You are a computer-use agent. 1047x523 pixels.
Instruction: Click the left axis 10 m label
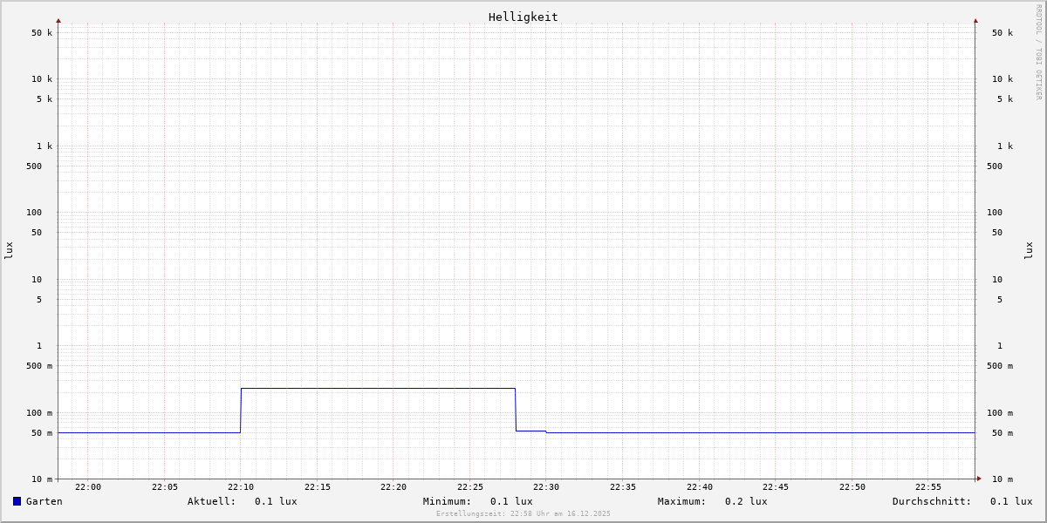point(42,479)
